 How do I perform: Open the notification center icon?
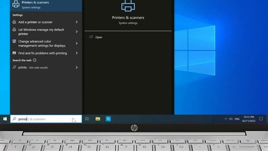pyautogui.click(x=261, y=119)
